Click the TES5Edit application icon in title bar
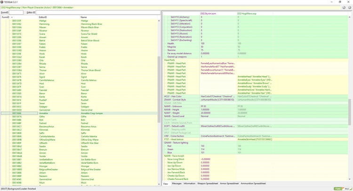Viewport: 353px width, 191px height. pyautogui.click(x=2, y=2)
